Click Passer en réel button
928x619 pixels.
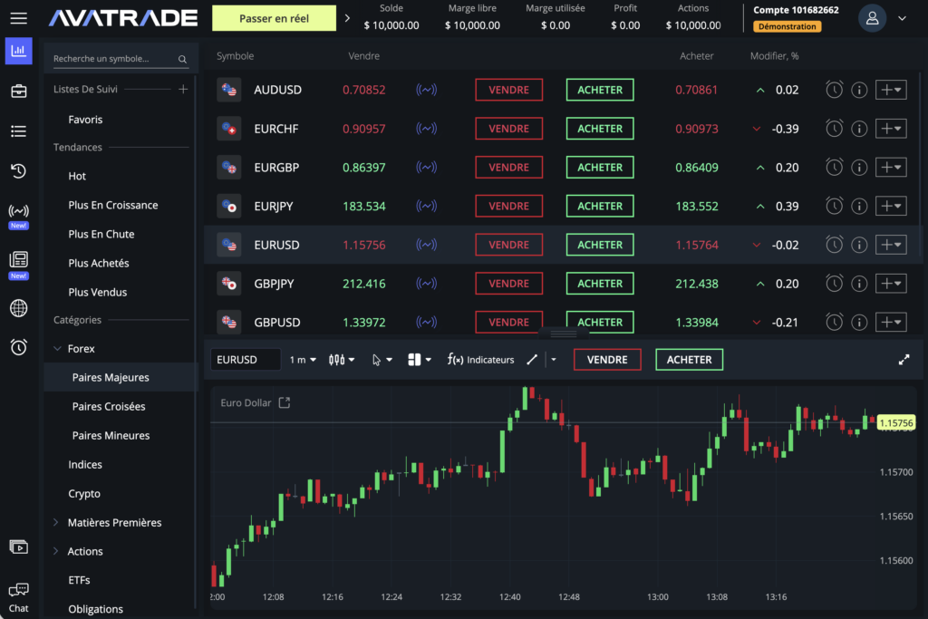274,18
